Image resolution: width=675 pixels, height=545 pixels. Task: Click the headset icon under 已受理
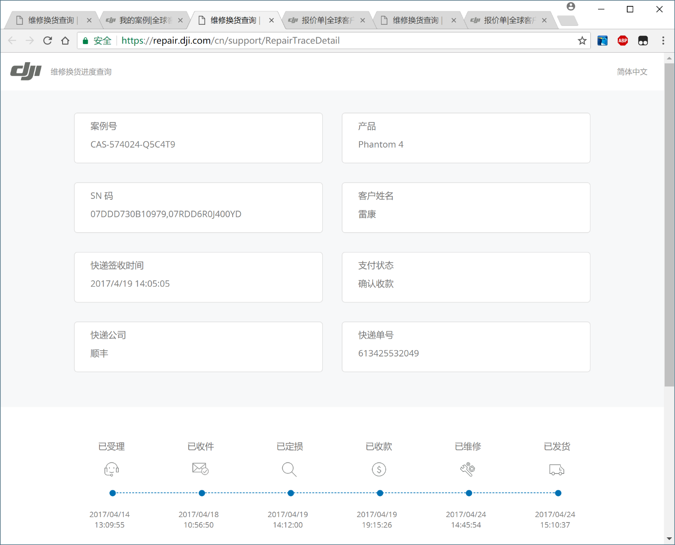pos(112,469)
